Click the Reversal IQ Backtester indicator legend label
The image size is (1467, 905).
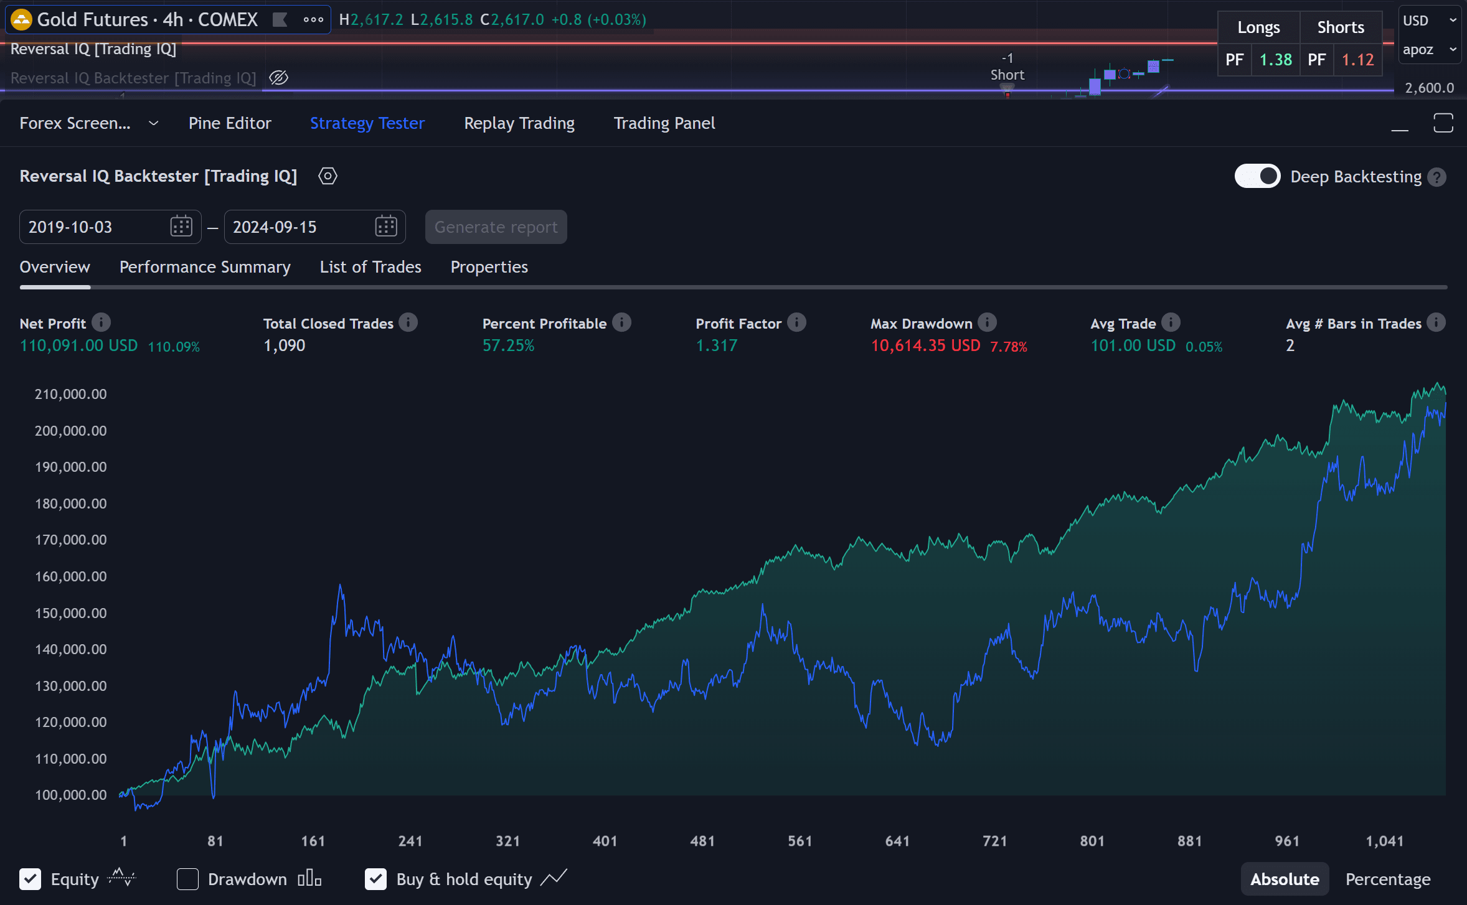[x=133, y=78]
